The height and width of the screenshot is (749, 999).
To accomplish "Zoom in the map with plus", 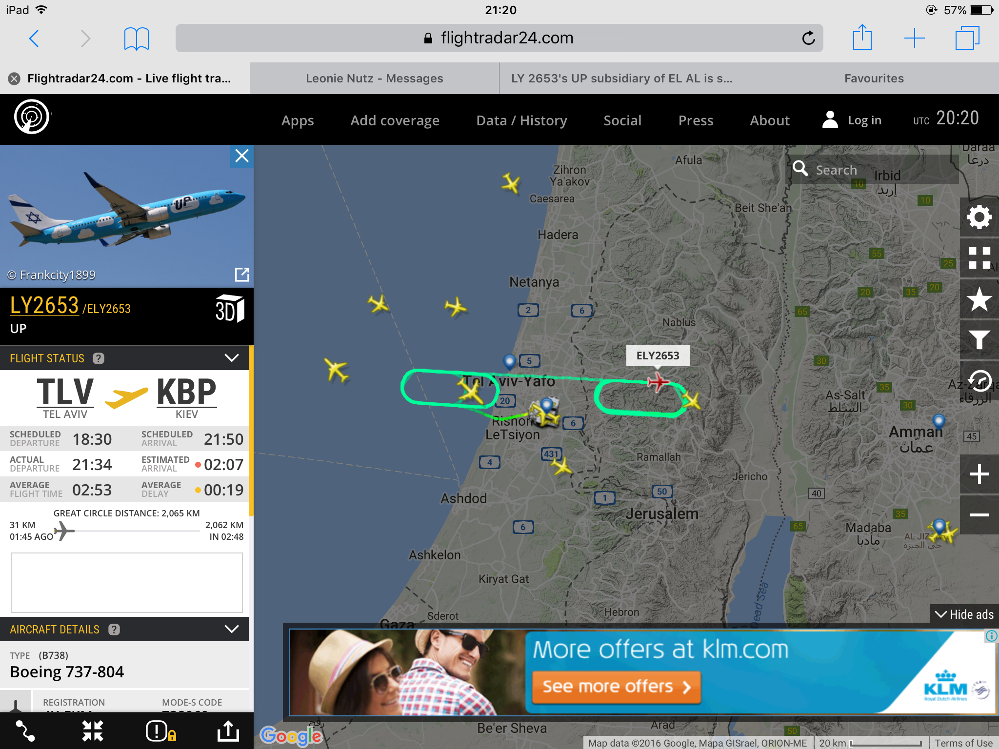I will click(979, 474).
